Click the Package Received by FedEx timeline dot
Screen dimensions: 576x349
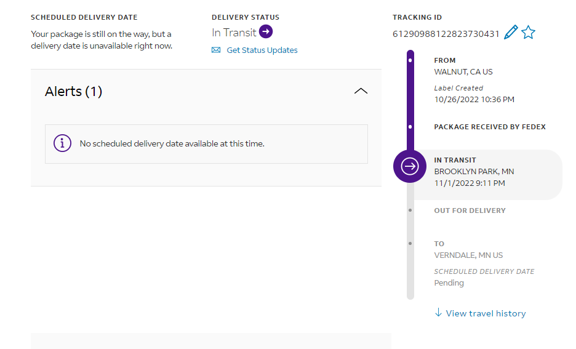(x=410, y=127)
